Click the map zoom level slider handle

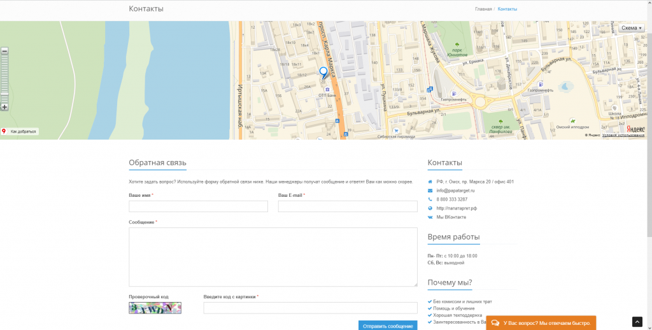[x=4, y=94]
